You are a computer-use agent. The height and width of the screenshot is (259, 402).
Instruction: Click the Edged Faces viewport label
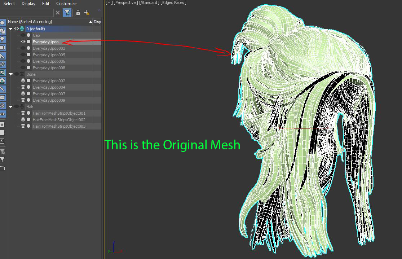pos(174,3)
